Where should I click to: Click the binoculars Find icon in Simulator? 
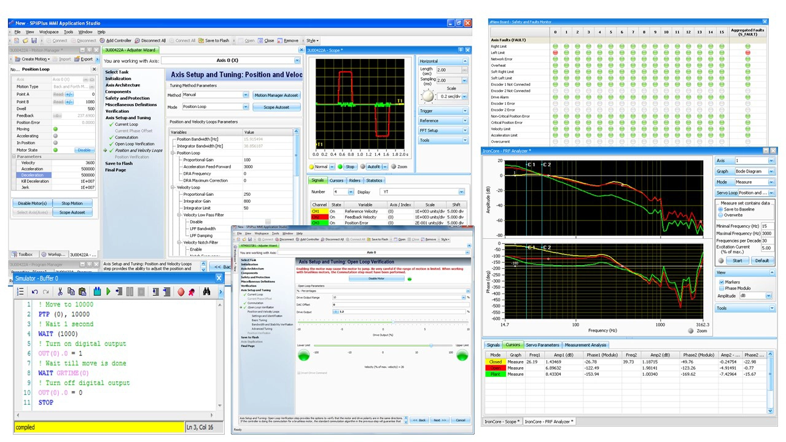(x=207, y=292)
